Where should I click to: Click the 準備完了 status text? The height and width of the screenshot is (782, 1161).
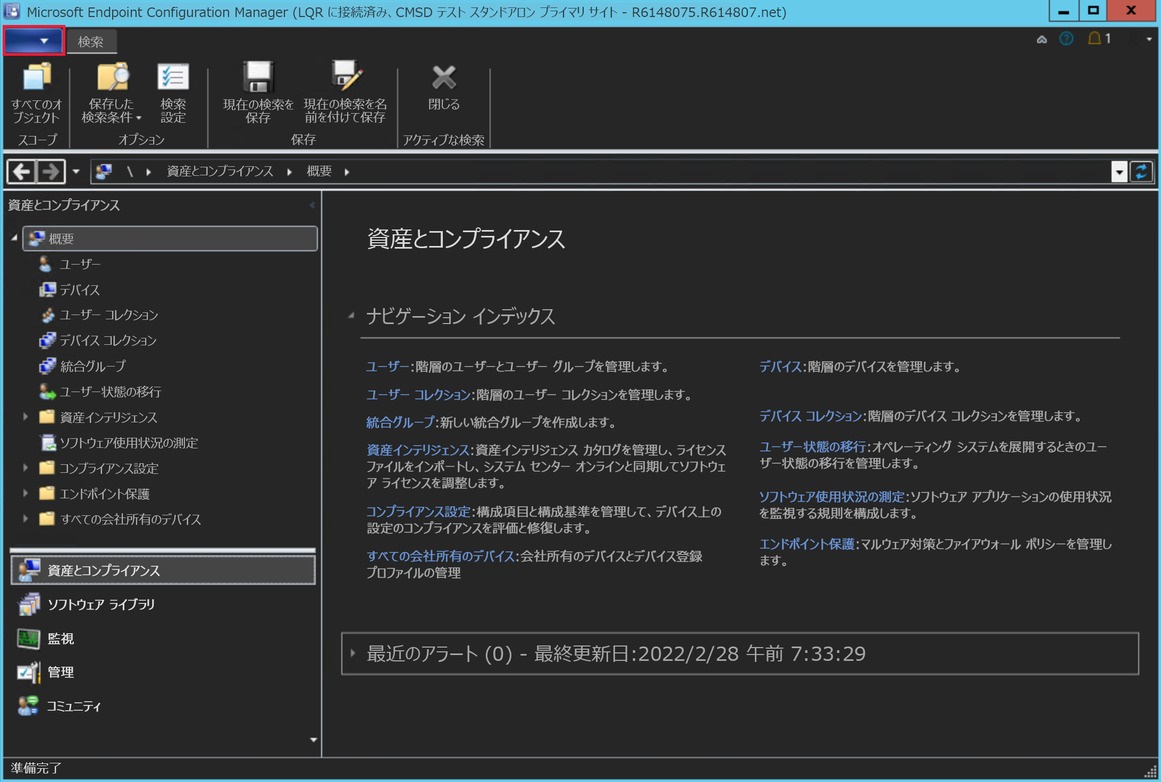pyautogui.click(x=36, y=768)
